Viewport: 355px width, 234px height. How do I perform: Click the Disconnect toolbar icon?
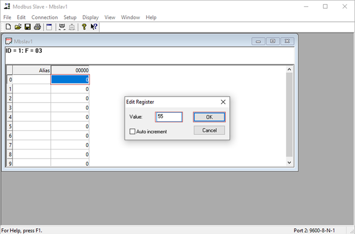72,27
